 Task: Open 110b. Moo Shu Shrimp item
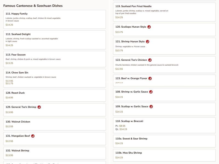click(x=164, y=155)
